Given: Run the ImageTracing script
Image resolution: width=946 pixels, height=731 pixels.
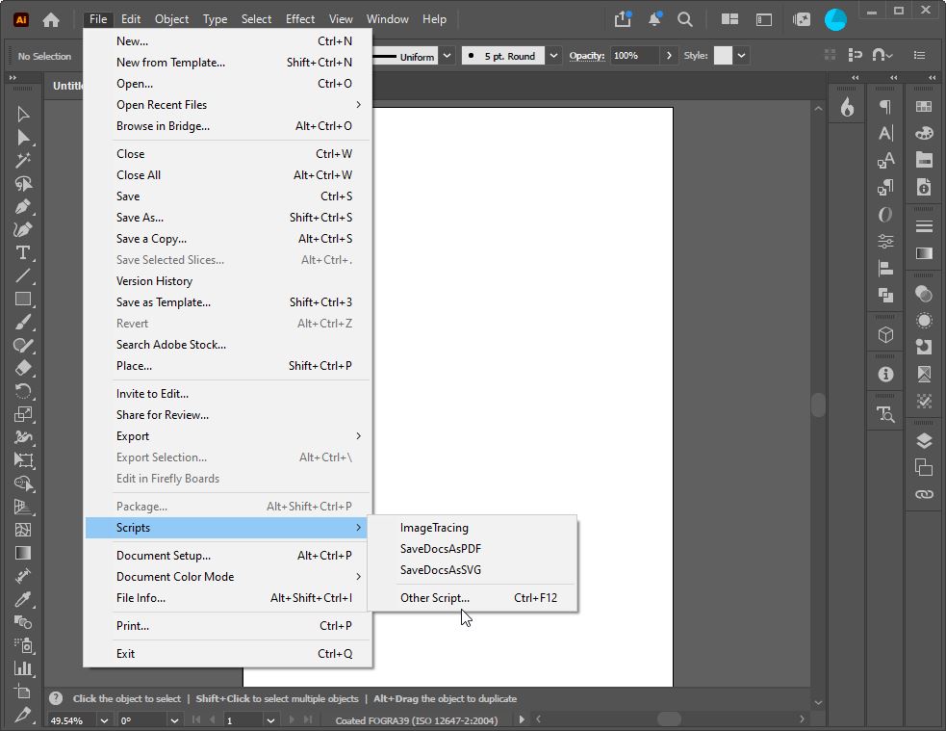Looking at the screenshot, I should coord(472,528).
